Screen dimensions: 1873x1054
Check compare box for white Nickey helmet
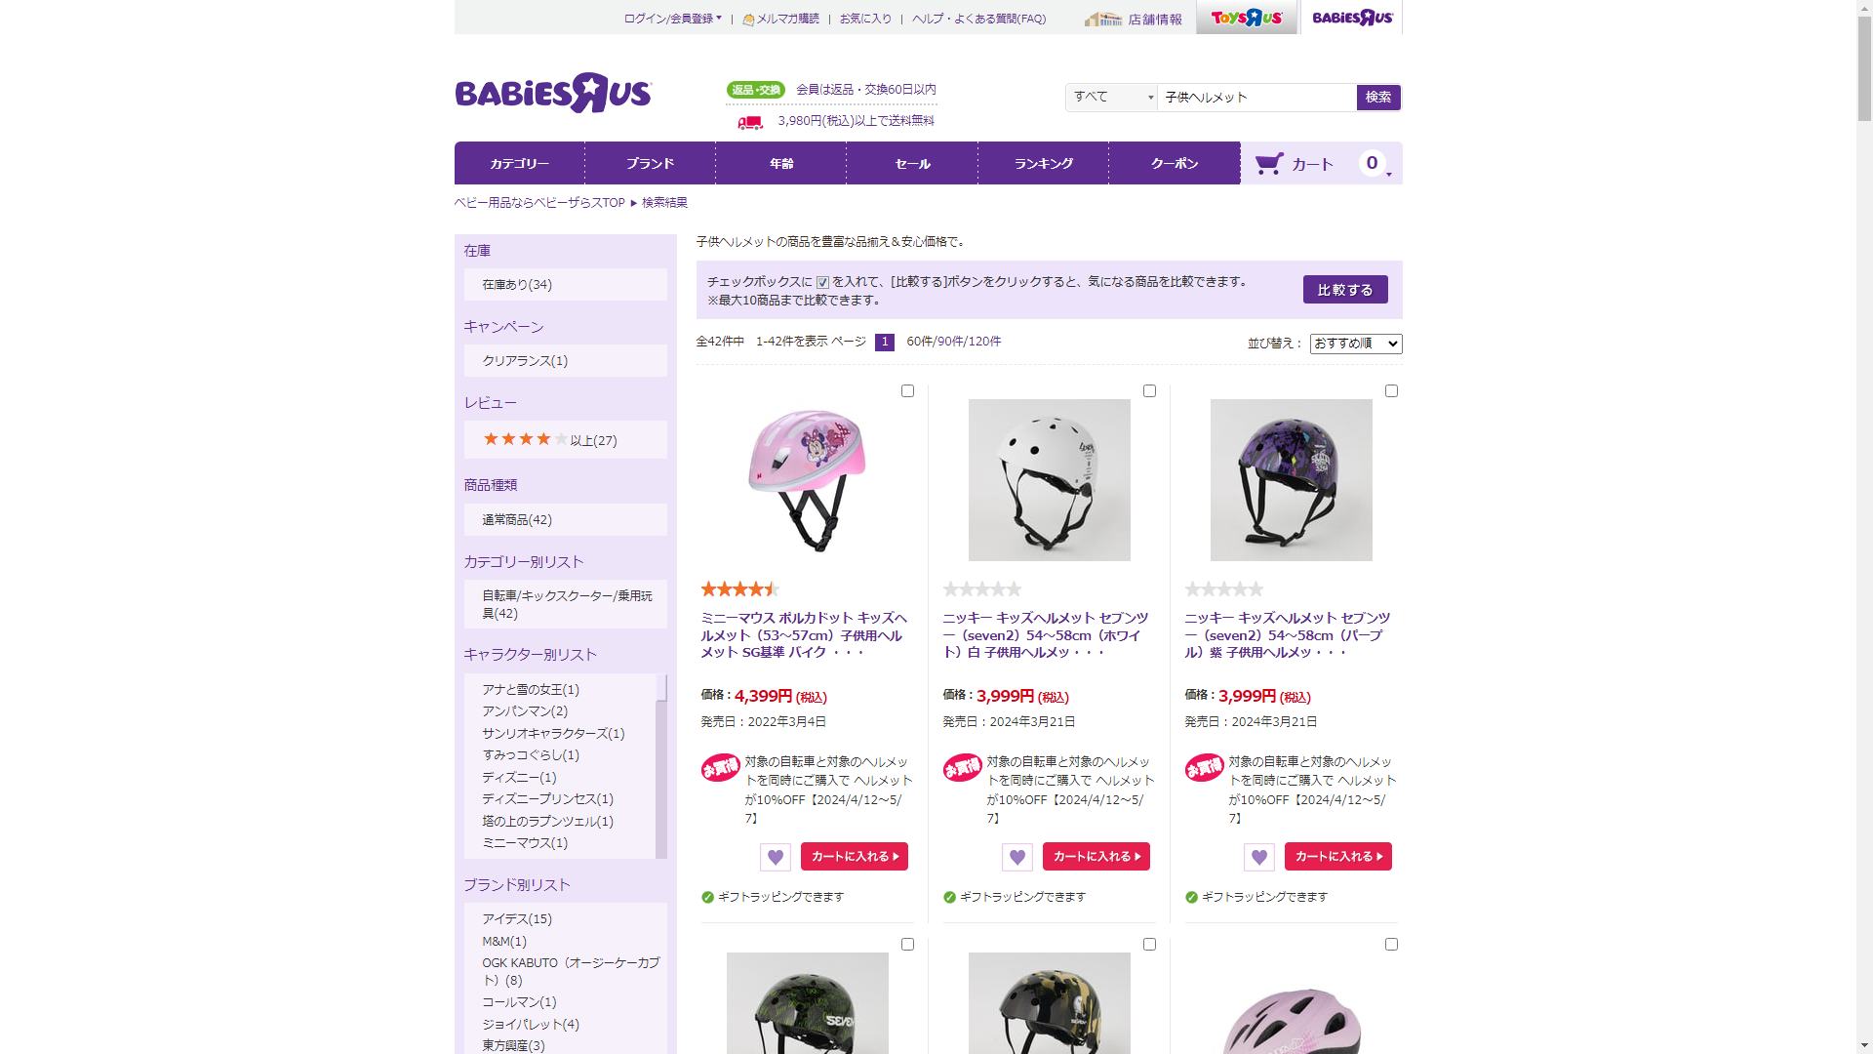(x=1149, y=391)
